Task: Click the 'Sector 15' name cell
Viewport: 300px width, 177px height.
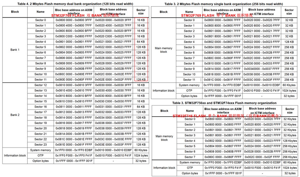Action: 41,101
